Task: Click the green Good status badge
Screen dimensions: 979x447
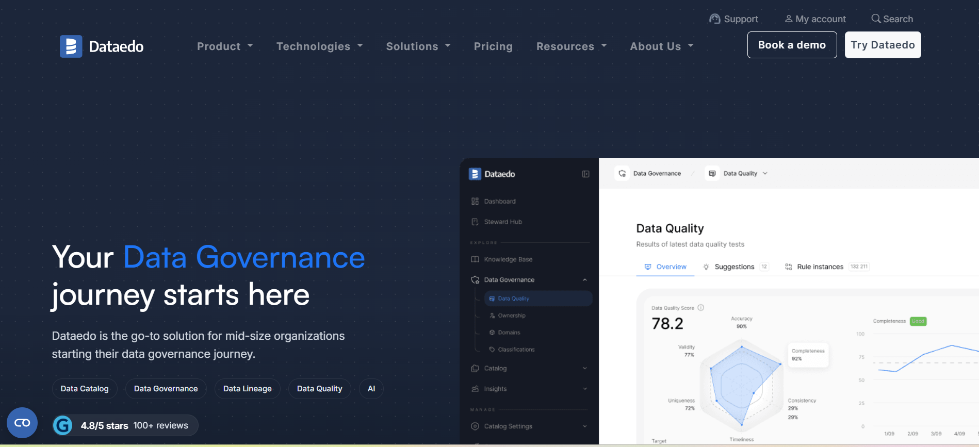Action: point(918,321)
